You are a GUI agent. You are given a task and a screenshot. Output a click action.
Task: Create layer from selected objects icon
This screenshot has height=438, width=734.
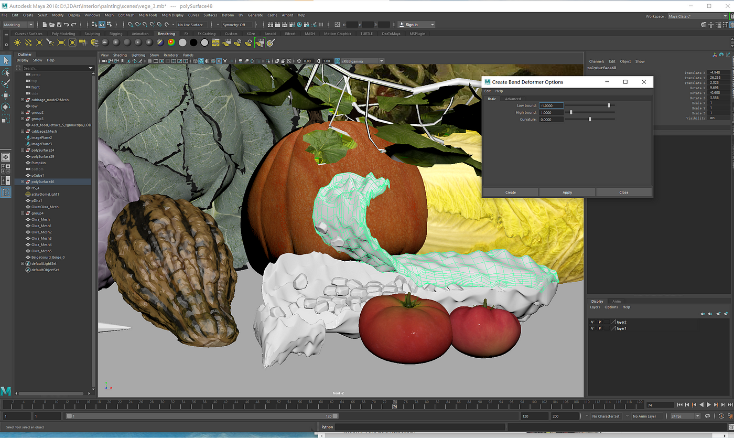coord(726,313)
